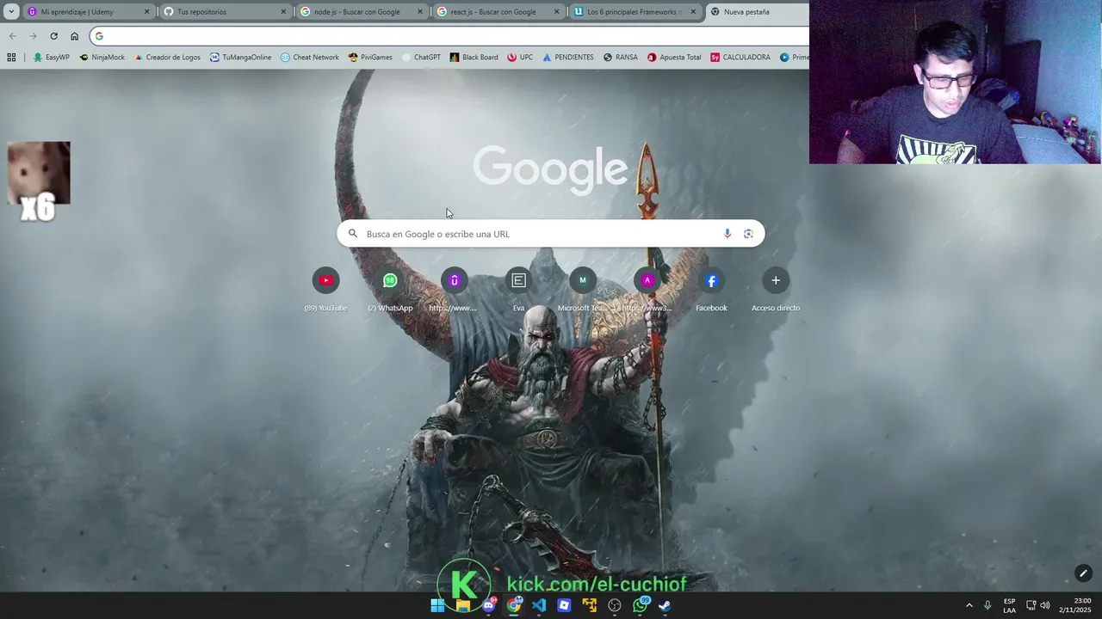Open the ChatGPT bookmark
The height and width of the screenshot is (619, 1102).
[x=420, y=58]
